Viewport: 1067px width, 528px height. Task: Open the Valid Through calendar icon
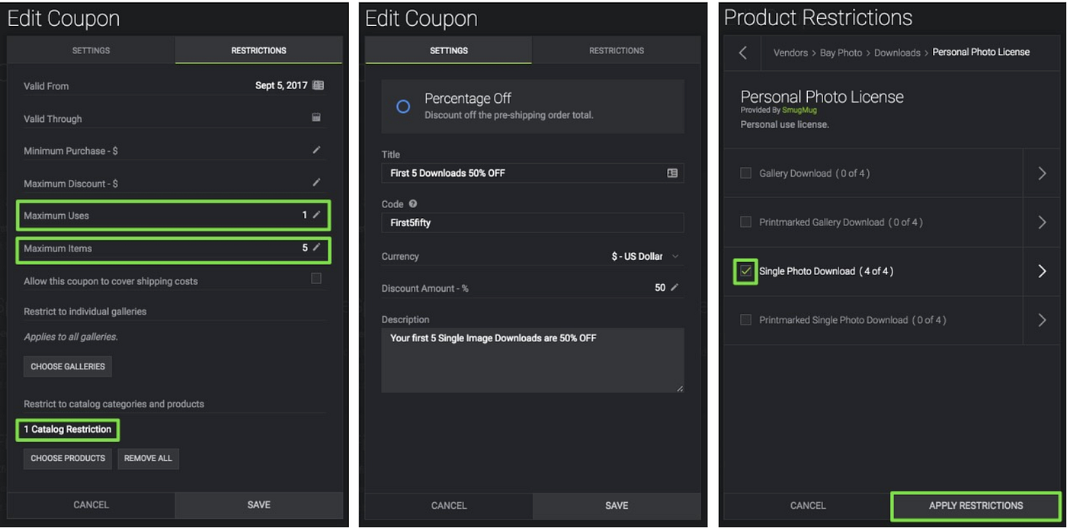point(316,118)
